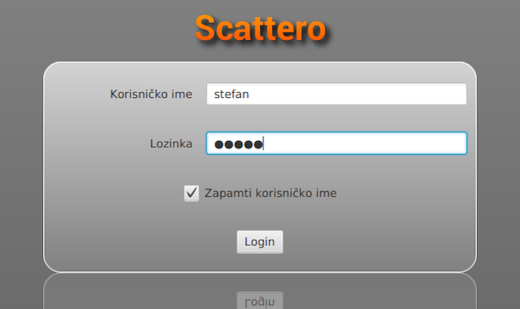Screen dimensions: 520x309
Task: Click the Zapamti korisničko ime label text
Action: [x=270, y=193]
